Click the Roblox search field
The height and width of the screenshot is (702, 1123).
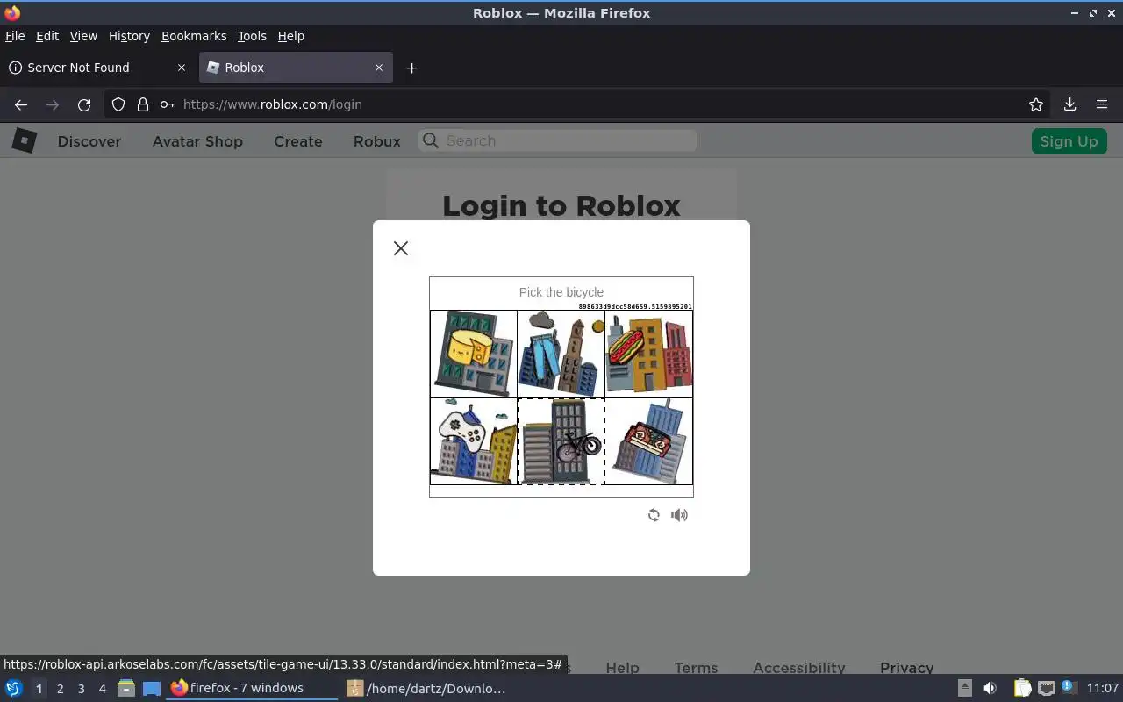click(x=557, y=140)
